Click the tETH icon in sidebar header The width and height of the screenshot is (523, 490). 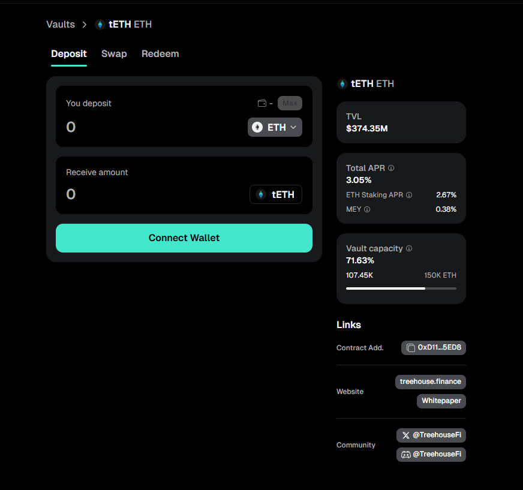tap(342, 84)
